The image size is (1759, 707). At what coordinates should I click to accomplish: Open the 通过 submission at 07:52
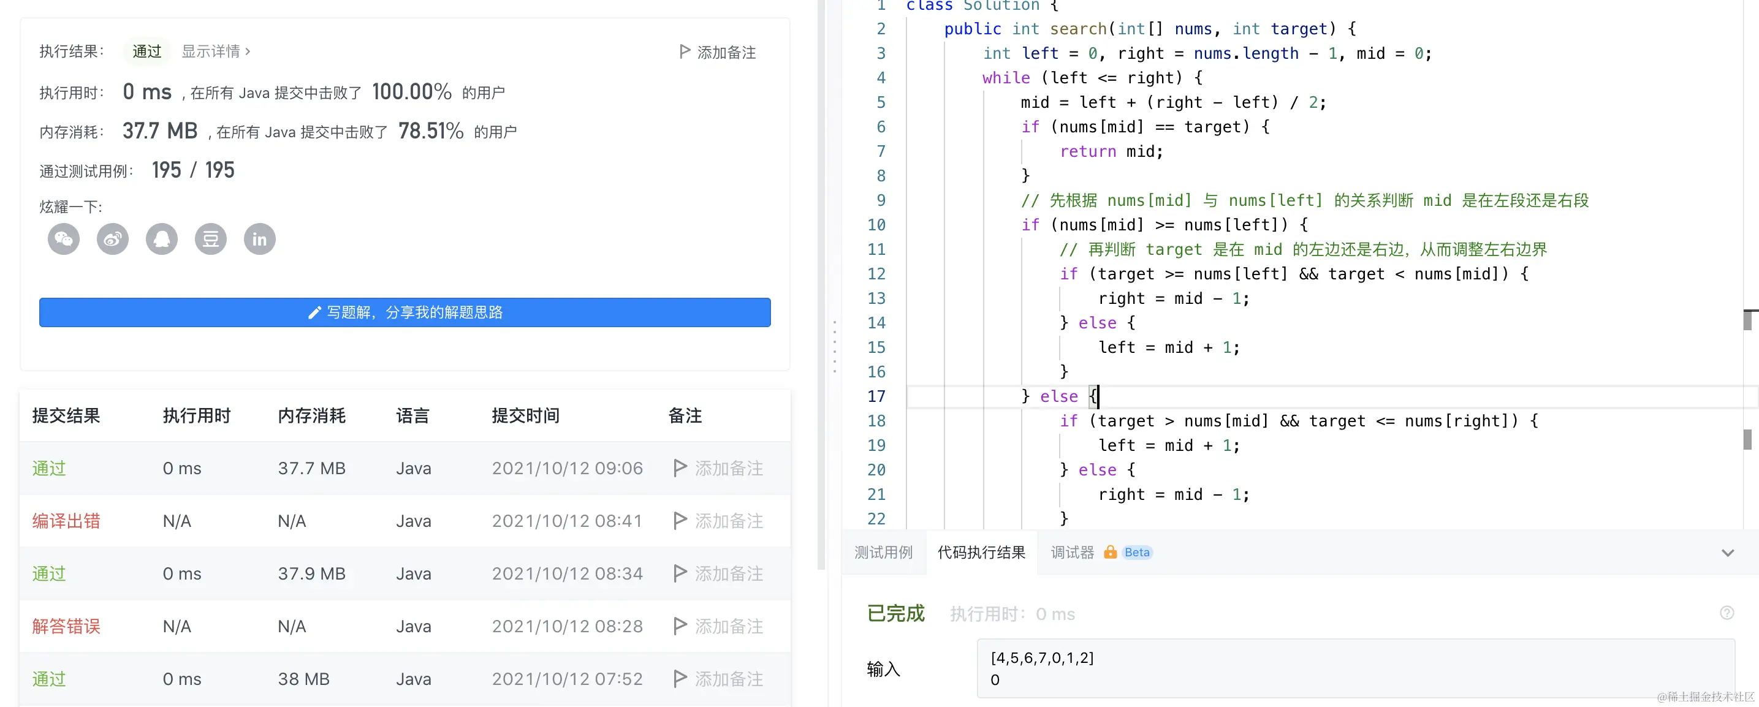click(49, 679)
